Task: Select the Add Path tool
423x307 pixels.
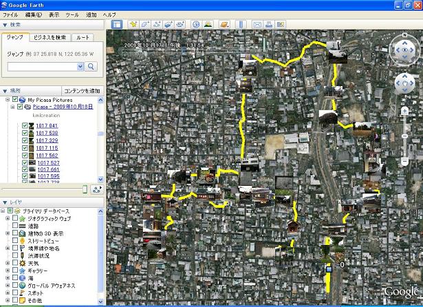Action: click(x=156, y=25)
